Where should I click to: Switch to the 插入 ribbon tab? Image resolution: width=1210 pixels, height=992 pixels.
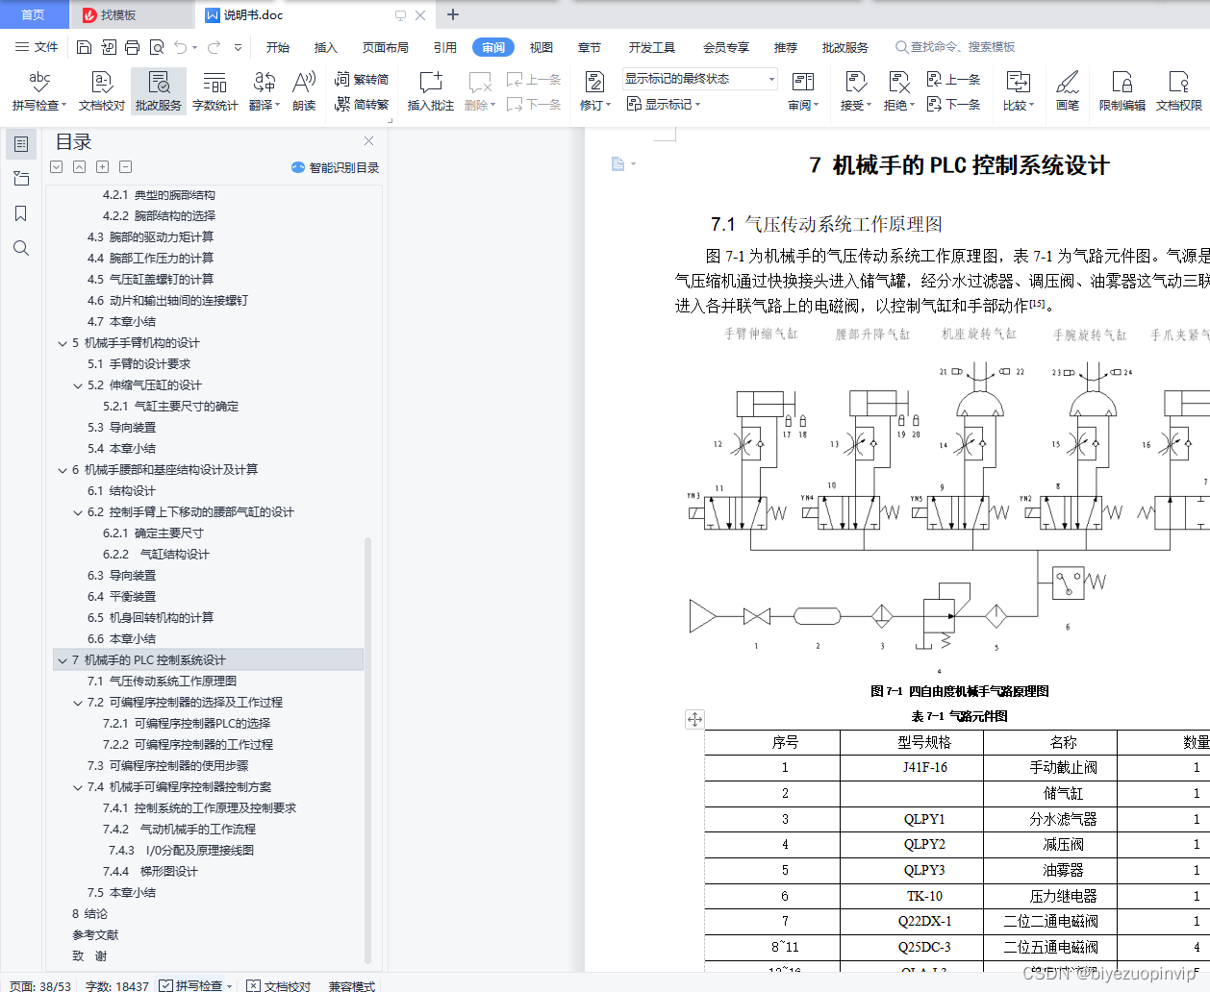[326, 47]
